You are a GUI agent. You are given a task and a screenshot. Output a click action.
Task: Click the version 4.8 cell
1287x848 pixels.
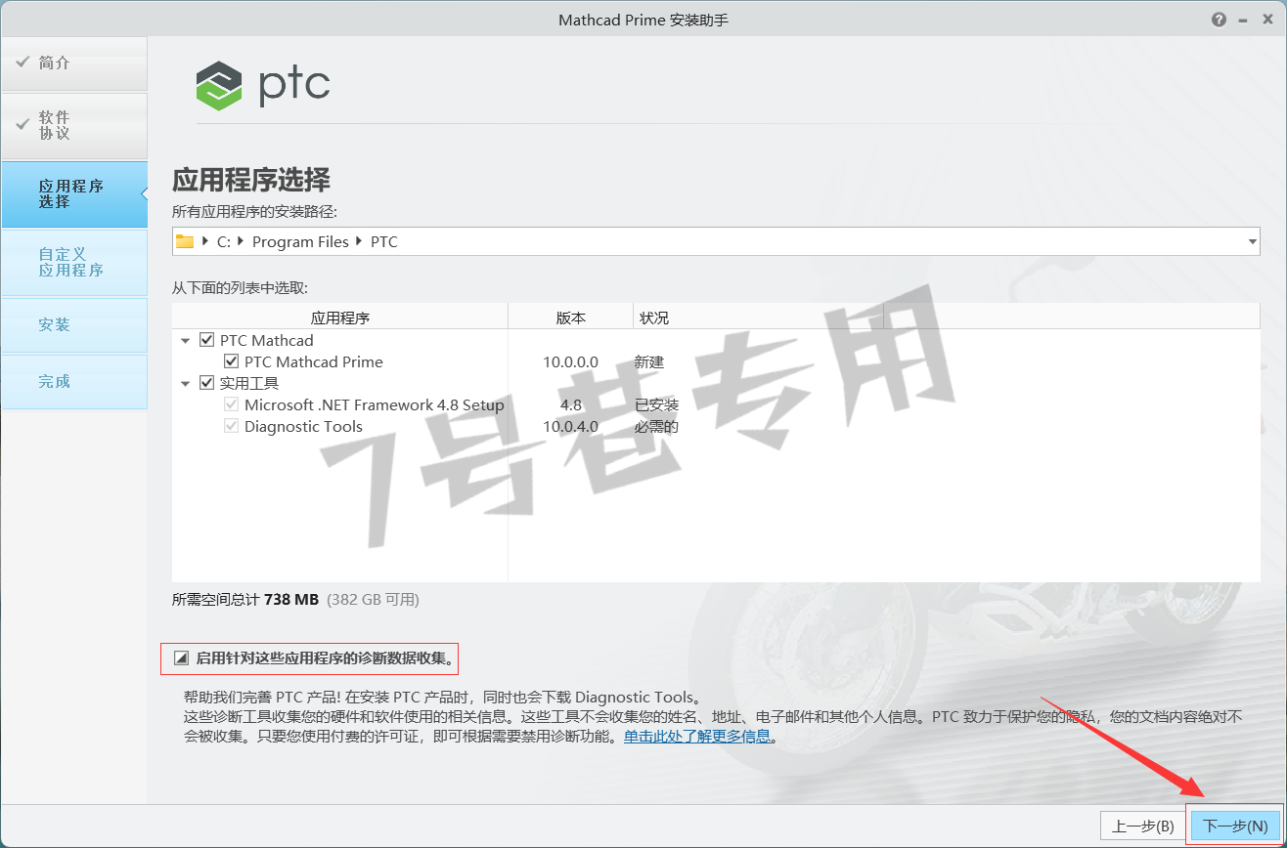pyautogui.click(x=571, y=404)
